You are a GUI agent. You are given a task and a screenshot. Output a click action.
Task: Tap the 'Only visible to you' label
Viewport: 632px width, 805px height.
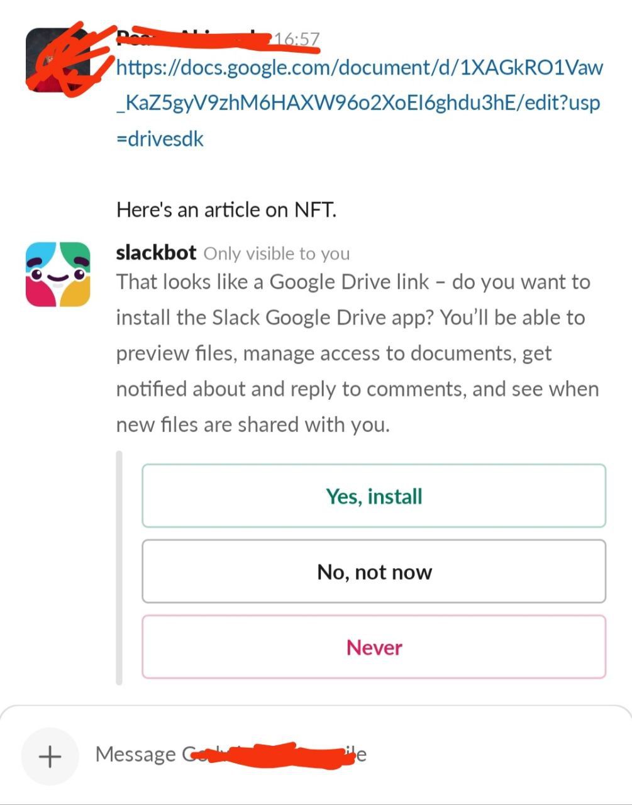[277, 253]
